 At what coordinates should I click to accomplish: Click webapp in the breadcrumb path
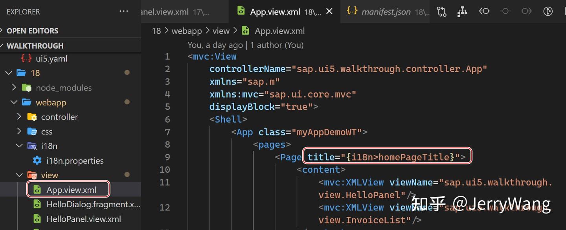[x=187, y=31]
